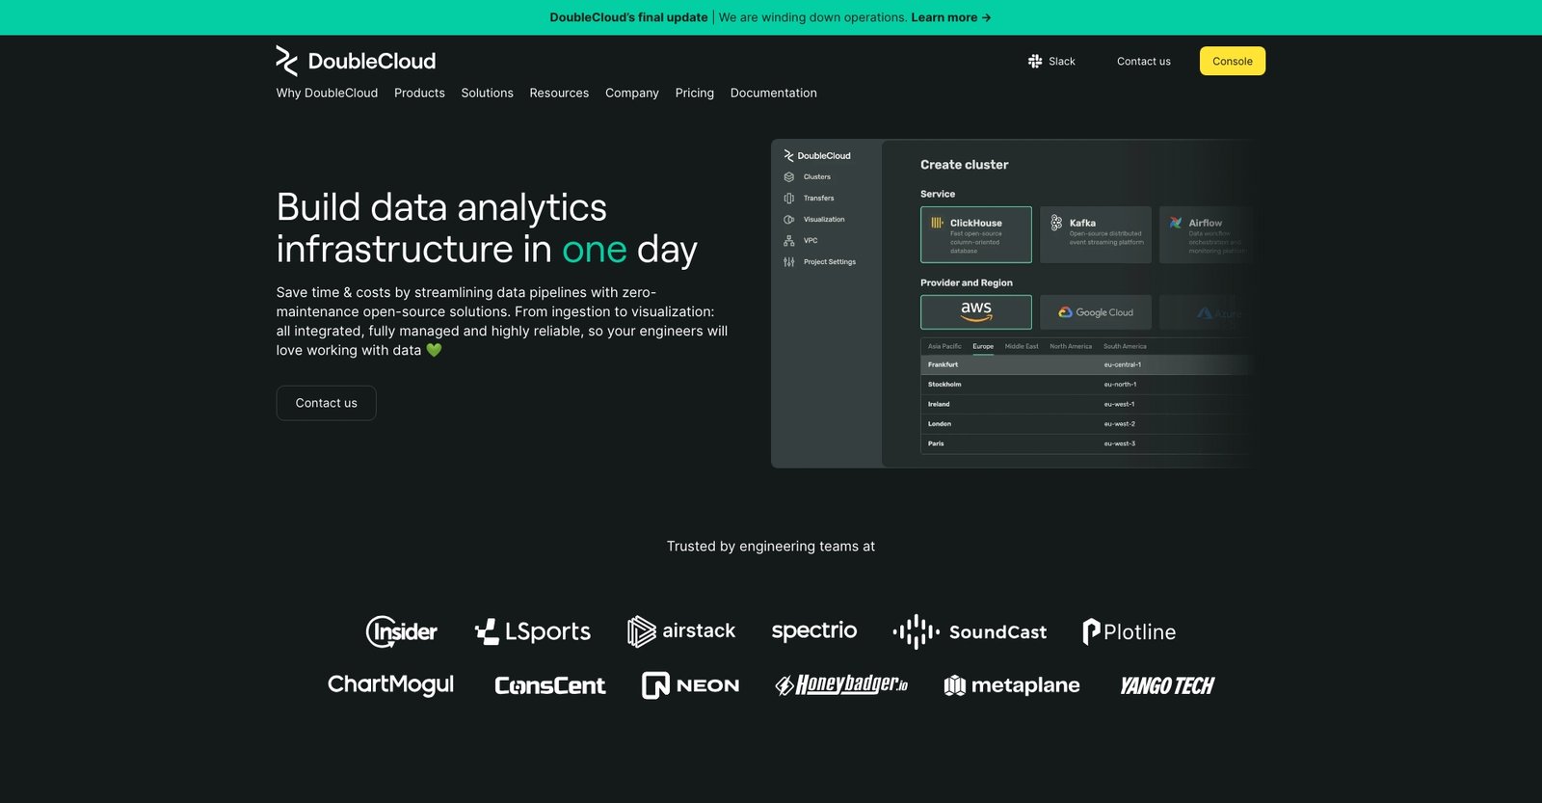Open the Resources menu
This screenshot has height=803, width=1542.
coord(559,93)
